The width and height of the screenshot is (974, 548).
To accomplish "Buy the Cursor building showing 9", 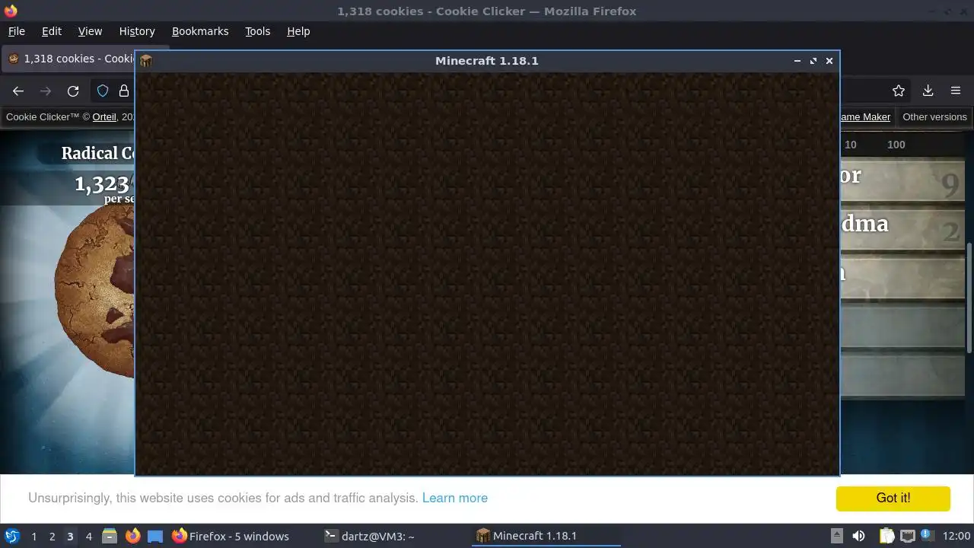I will coord(902,180).
